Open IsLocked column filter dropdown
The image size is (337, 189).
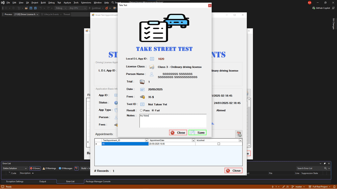pyautogui.click(x=240, y=140)
